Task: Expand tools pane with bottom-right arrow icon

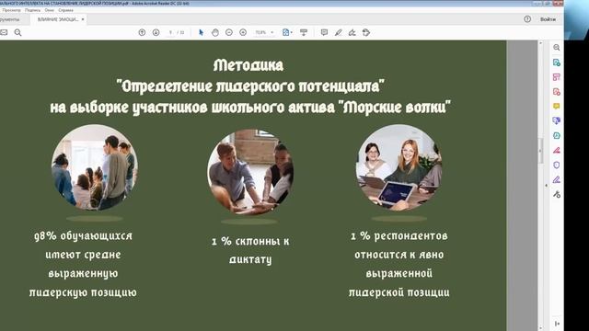Action: (x=557, y=324)
